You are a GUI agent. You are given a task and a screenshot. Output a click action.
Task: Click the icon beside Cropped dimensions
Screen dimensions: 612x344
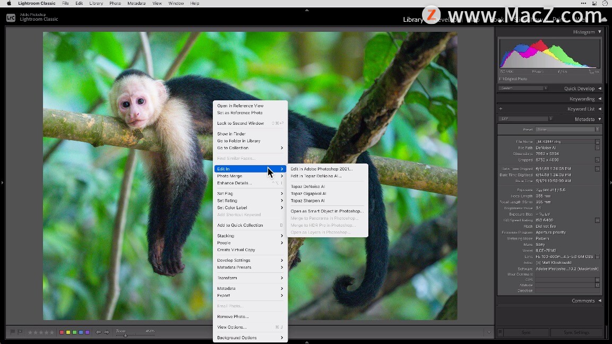(x=597, y=160)
